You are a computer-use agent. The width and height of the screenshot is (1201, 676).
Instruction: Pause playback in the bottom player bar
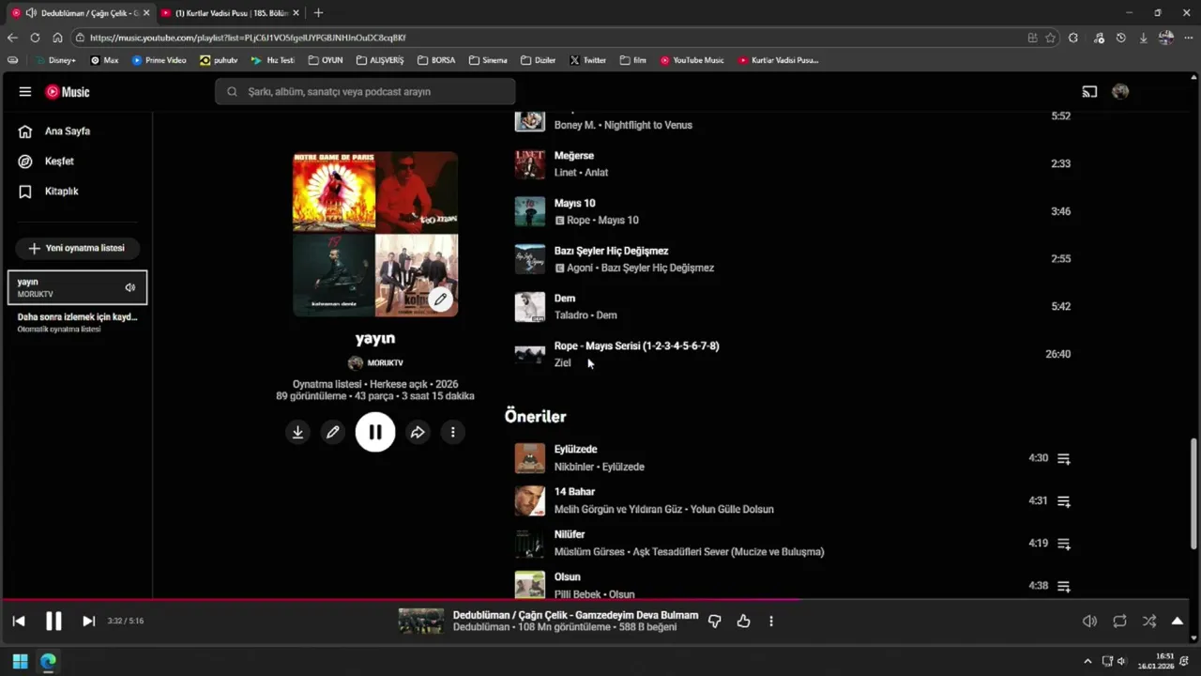(53, 621)
